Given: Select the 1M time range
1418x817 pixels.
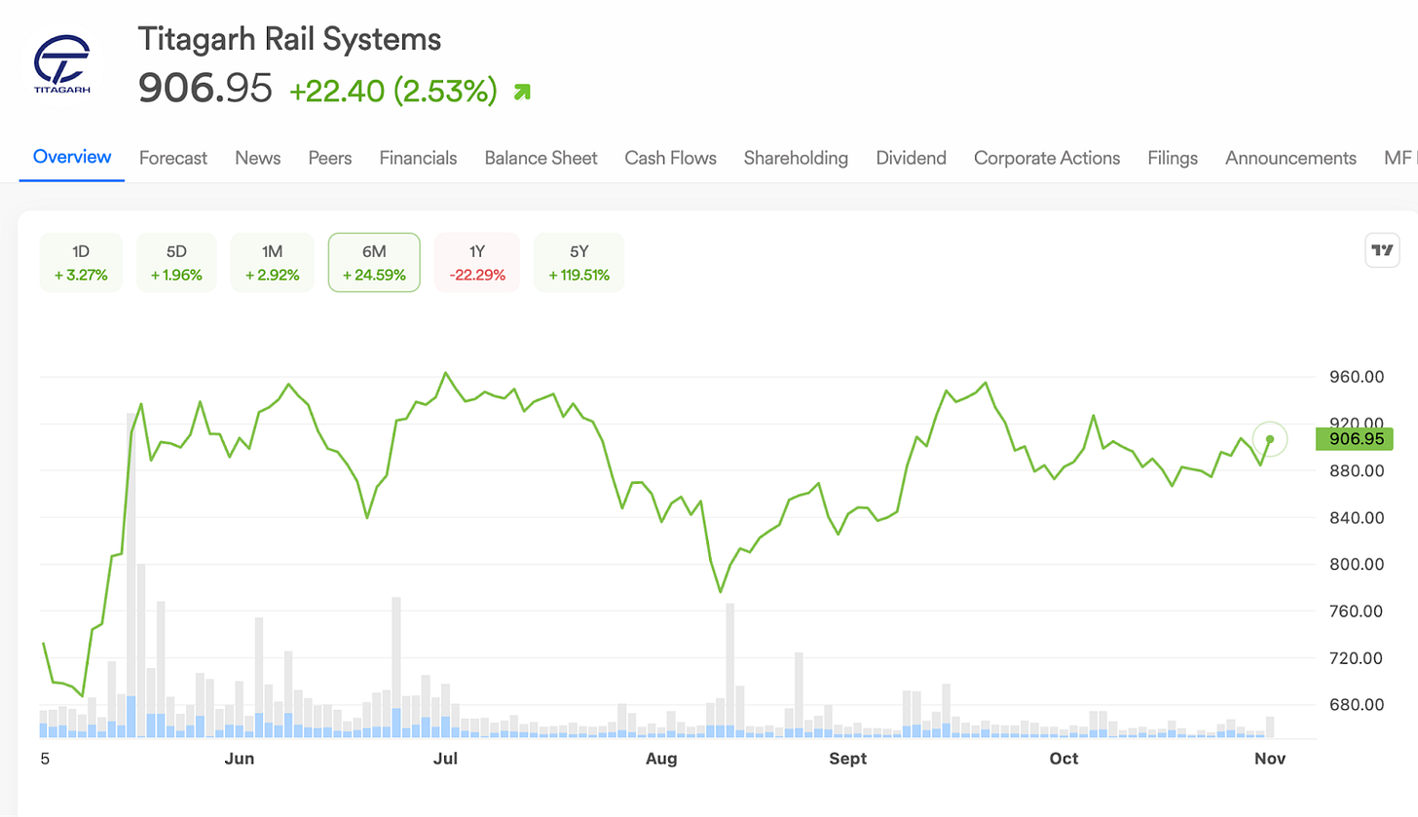Looking at the screenshot, I should pyautogui.click(x=272, y=262).
